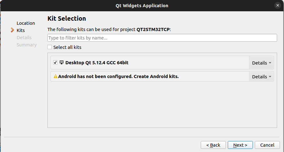Image resolution: width=284 pixels, height=152 pixels.
Task: Expand Details for the Android kit row
Action: pos(261,76)
